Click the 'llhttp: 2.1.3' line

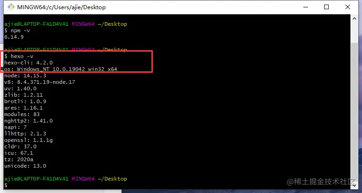25,134
